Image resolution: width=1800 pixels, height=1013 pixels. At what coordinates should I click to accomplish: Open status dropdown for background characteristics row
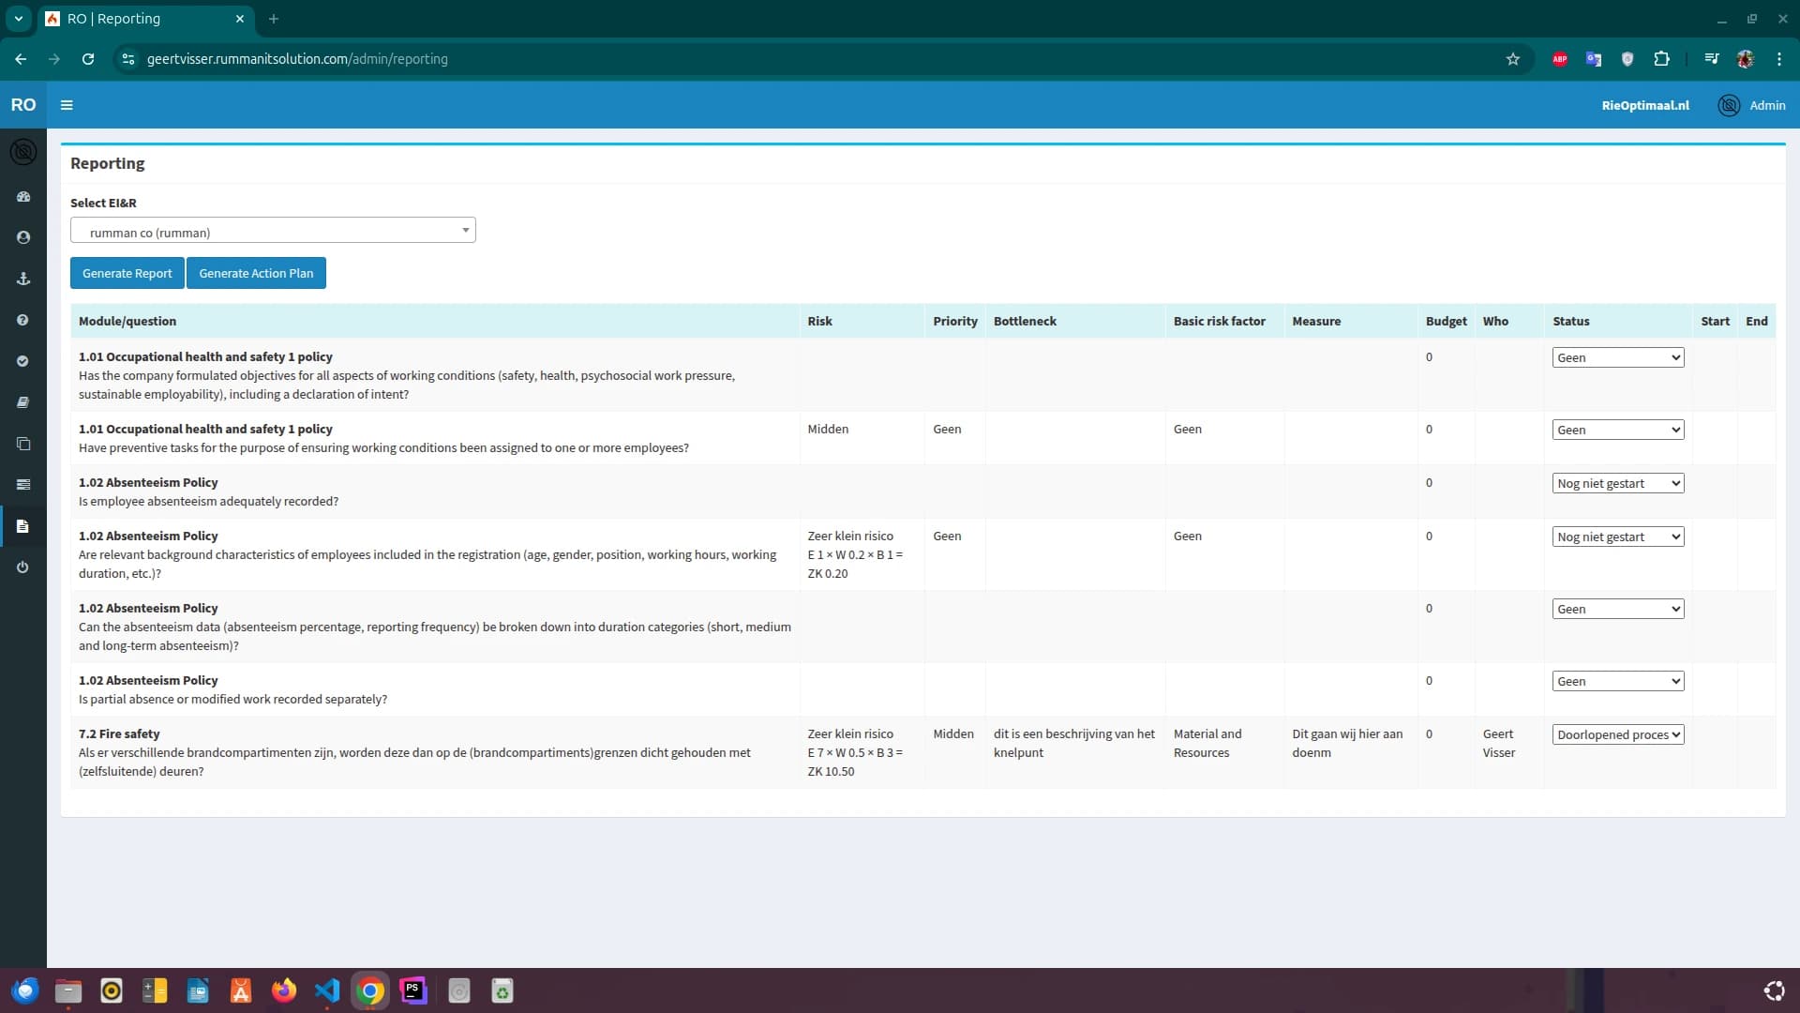(x=1617, y=537)
